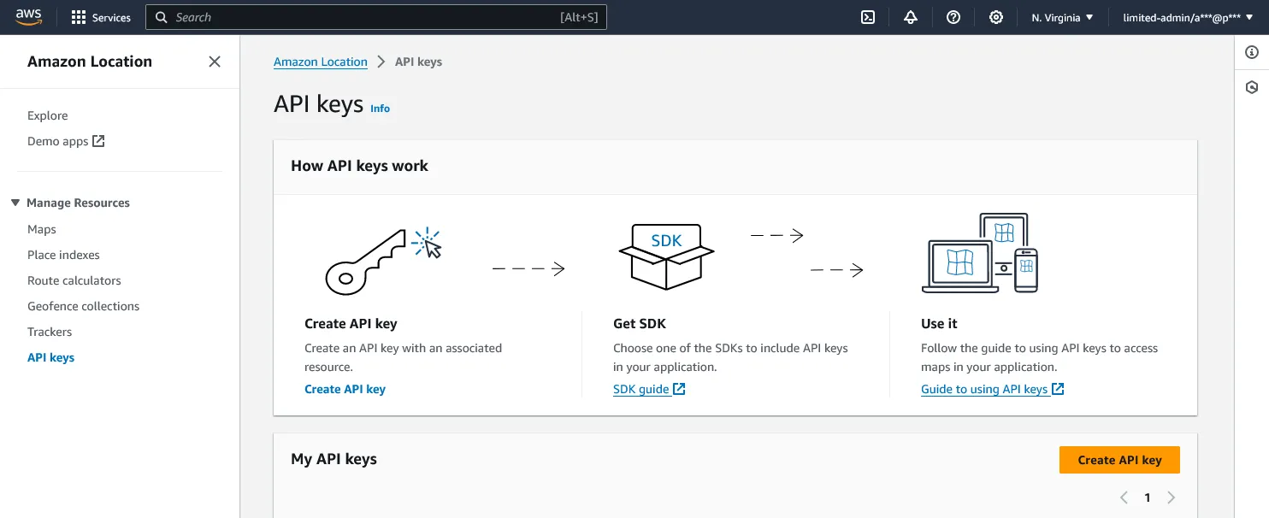Image resolution: width=1269 pixels, height=518 pixels.
Task: Click the Amazon Location breadcrumb link
Action: [x=321, y=62]
